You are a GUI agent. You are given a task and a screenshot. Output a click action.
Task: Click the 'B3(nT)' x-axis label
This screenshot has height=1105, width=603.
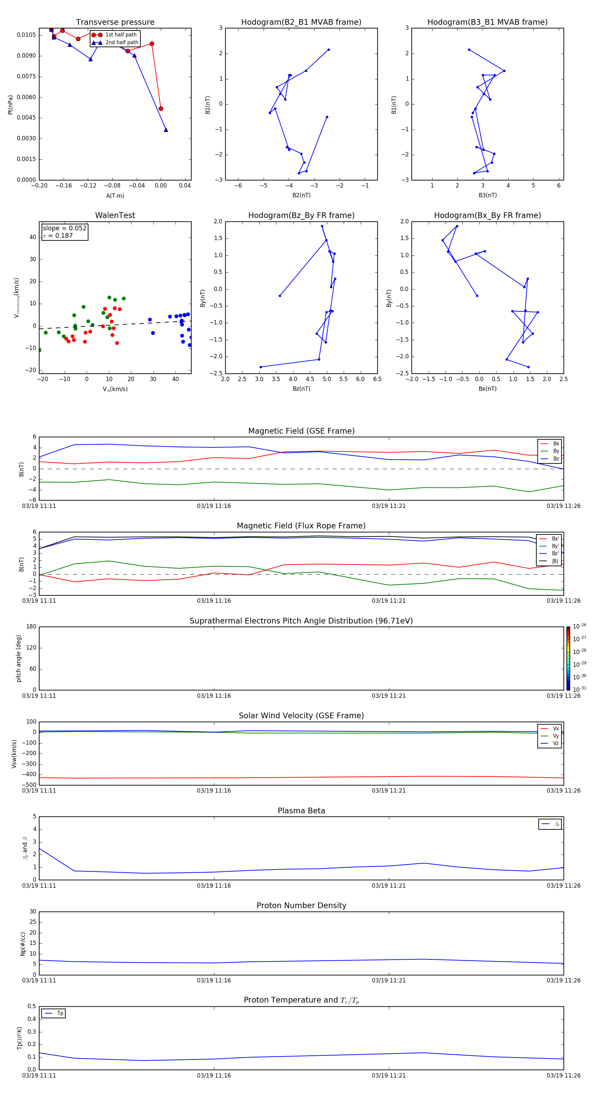coord(487,195)
